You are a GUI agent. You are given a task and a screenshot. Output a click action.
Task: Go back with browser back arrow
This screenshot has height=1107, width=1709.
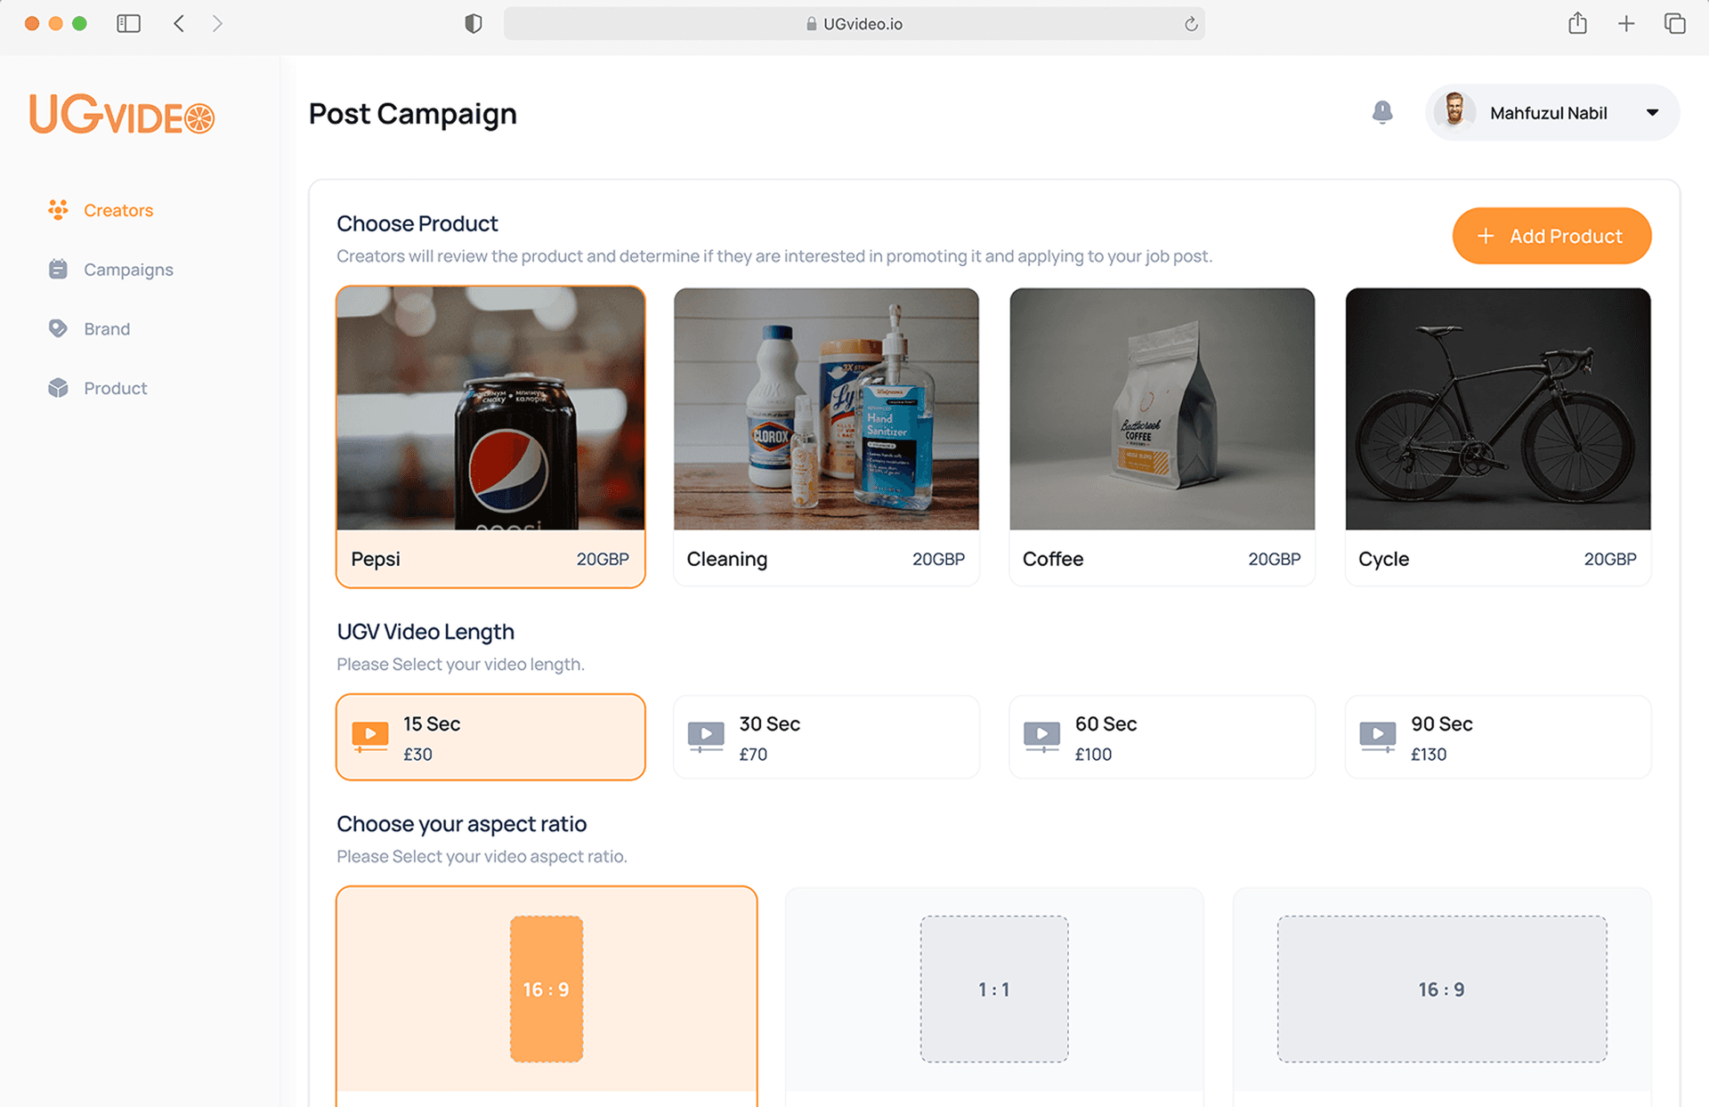click(x=179, y=24)
